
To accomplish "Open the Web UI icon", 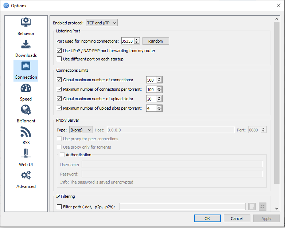I will pyautogui.click(x=26, y=153).
